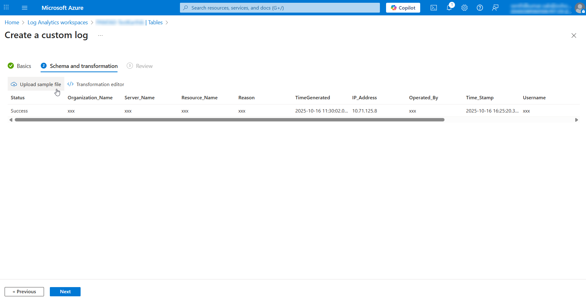
Task: Select the Review tab
Action: pos(140,66)
